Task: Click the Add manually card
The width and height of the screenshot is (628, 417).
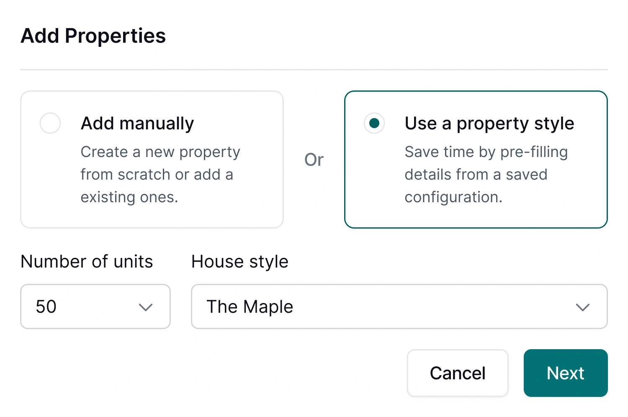Action: [152, 160]
